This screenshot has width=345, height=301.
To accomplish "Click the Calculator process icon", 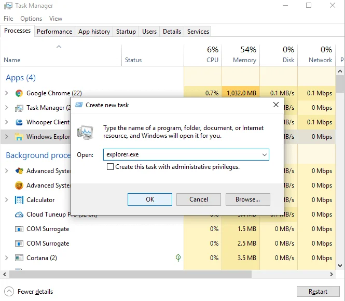I will [x=19, y=200].
